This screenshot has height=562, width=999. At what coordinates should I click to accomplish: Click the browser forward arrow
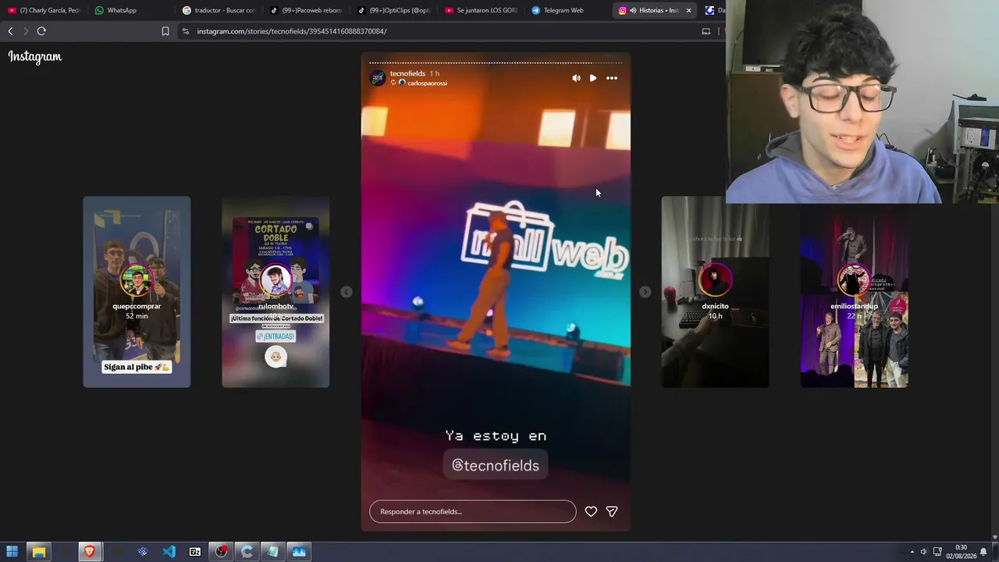(25, 31)
